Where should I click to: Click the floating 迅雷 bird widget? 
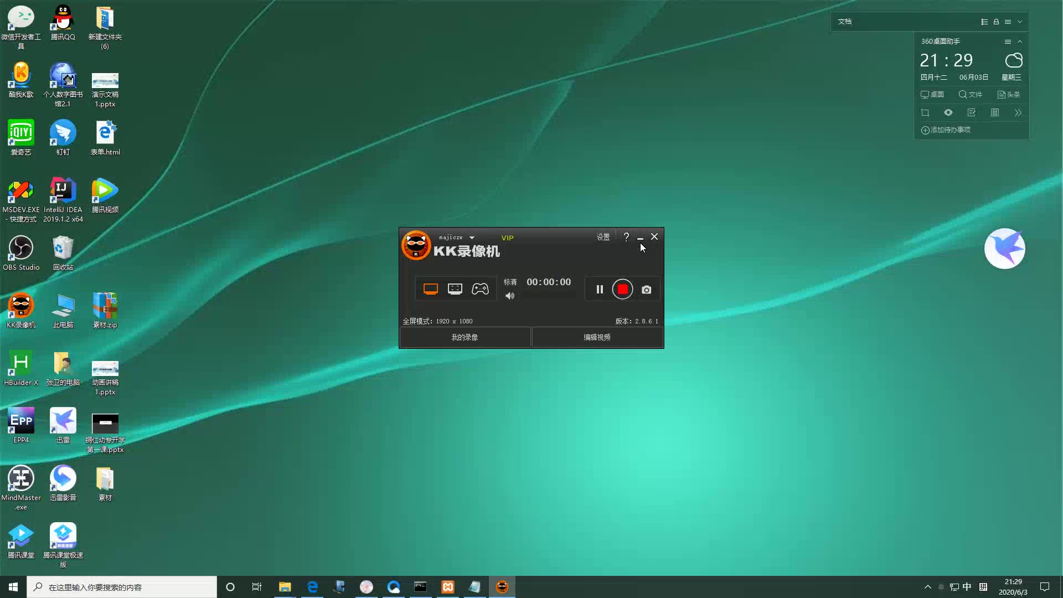[x=1005, y=249]
